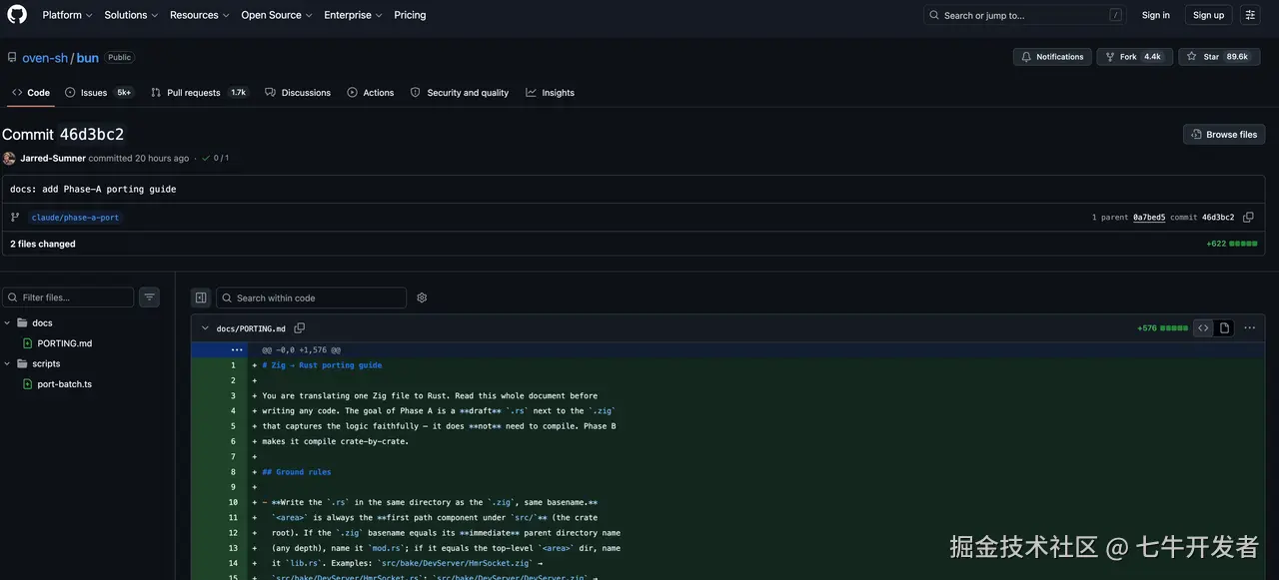Select port-batch.ts in the file tree

(65, 384)
